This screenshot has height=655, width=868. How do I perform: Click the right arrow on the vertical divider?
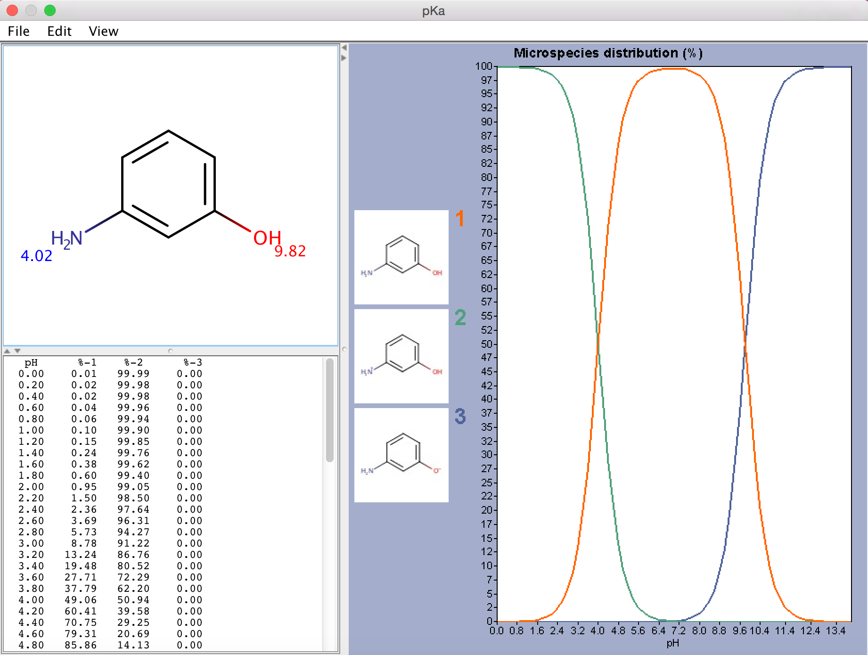[x=344, y=58]
